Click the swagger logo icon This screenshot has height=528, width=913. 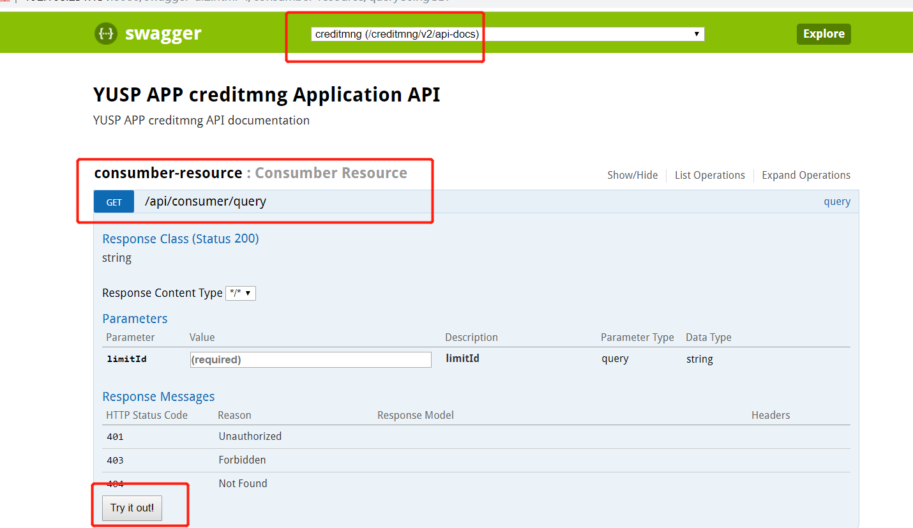[x=106, y=34]
